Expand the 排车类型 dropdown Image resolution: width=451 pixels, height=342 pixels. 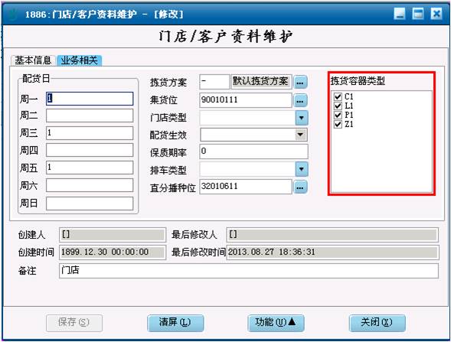[x=302, y=169]
